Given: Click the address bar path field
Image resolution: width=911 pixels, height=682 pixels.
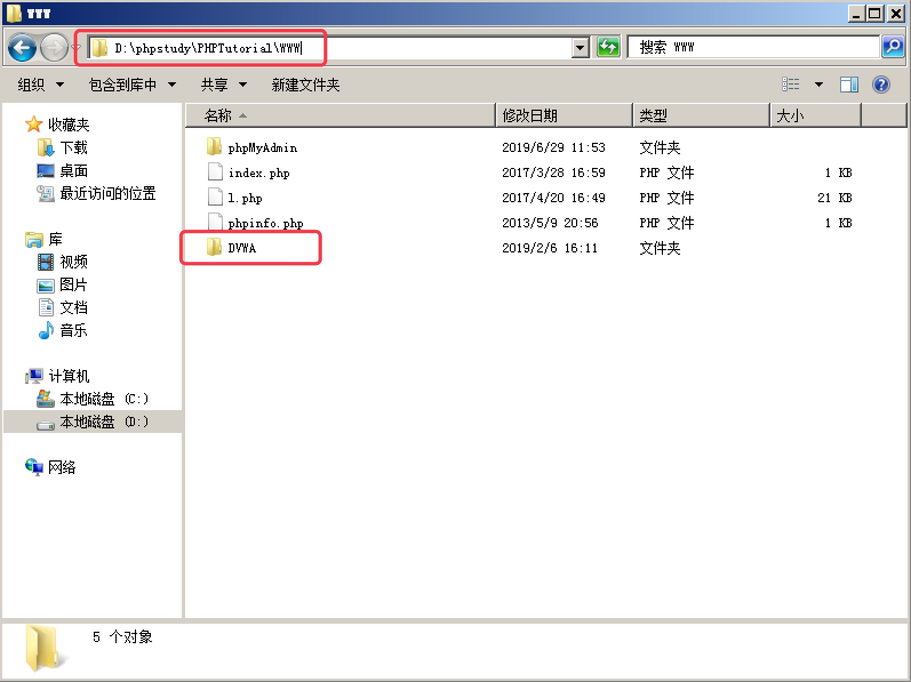Looking at the screenshot, I should [x=329, y=48].
